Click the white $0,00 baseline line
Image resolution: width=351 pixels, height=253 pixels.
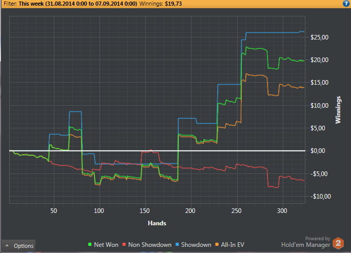click(157, 151)
